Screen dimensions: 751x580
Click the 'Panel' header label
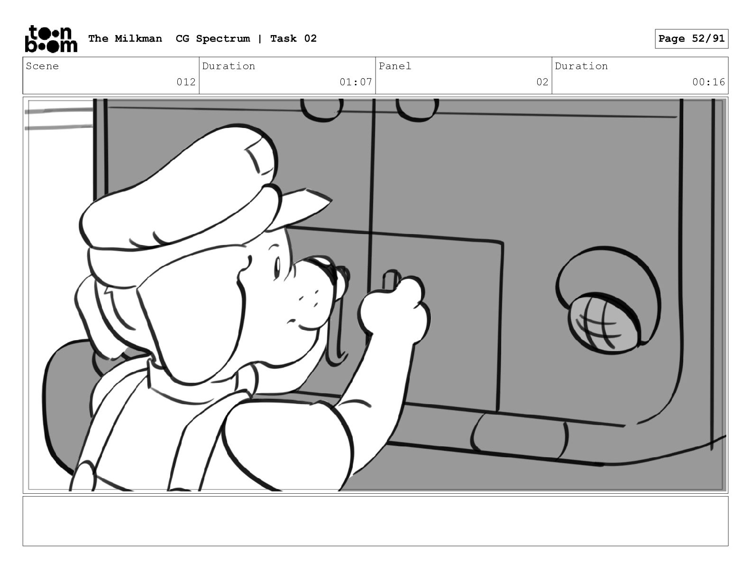(x=395, y=66)
